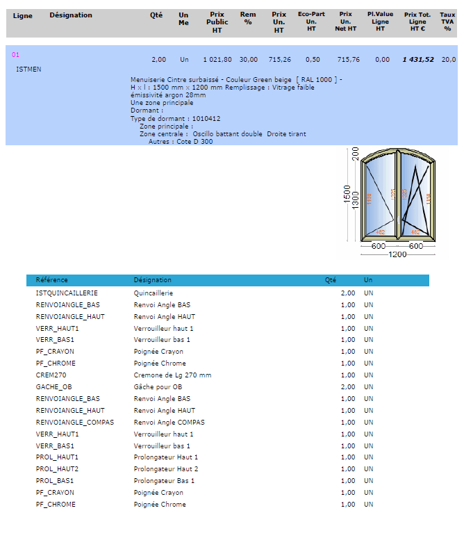Click the Prix Public HT column header
This screenshot has width=464, height=547.
click(217, 22)
